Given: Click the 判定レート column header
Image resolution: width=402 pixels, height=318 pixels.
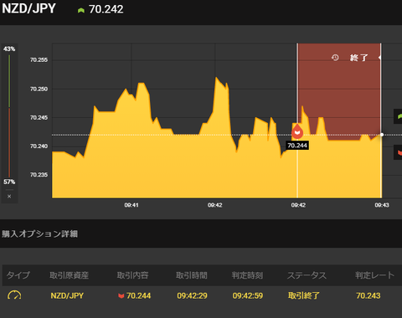Looking at the screenshot, I should pyautogui.click(x=374, y=275).
